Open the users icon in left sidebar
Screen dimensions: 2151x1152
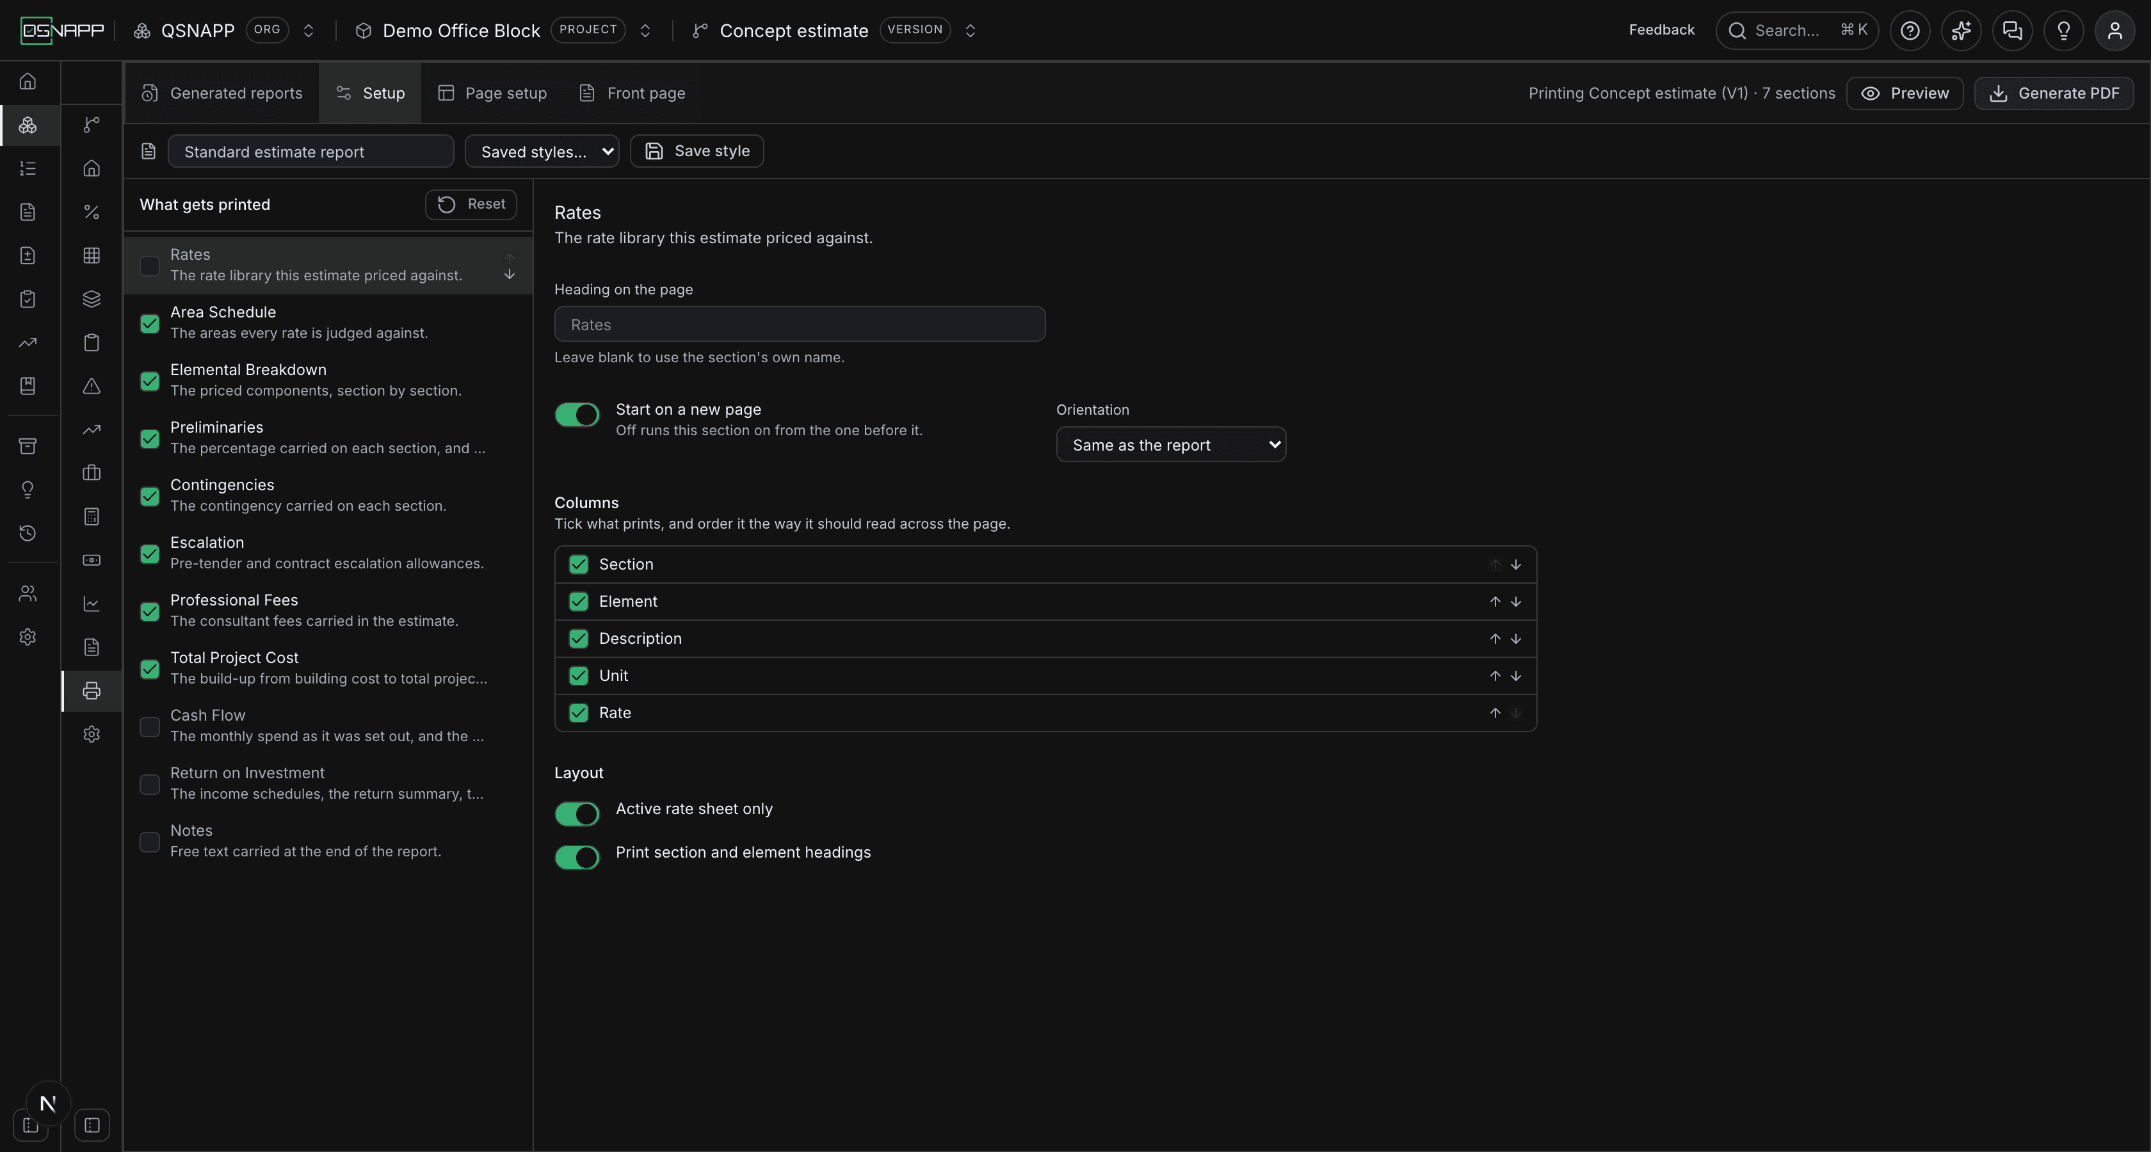click(x=28, y=593)
